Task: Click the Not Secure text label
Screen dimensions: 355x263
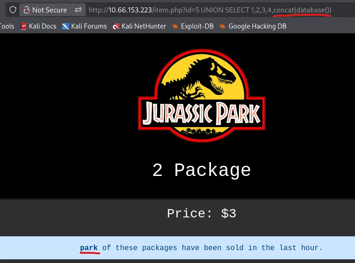Action: 49,10
